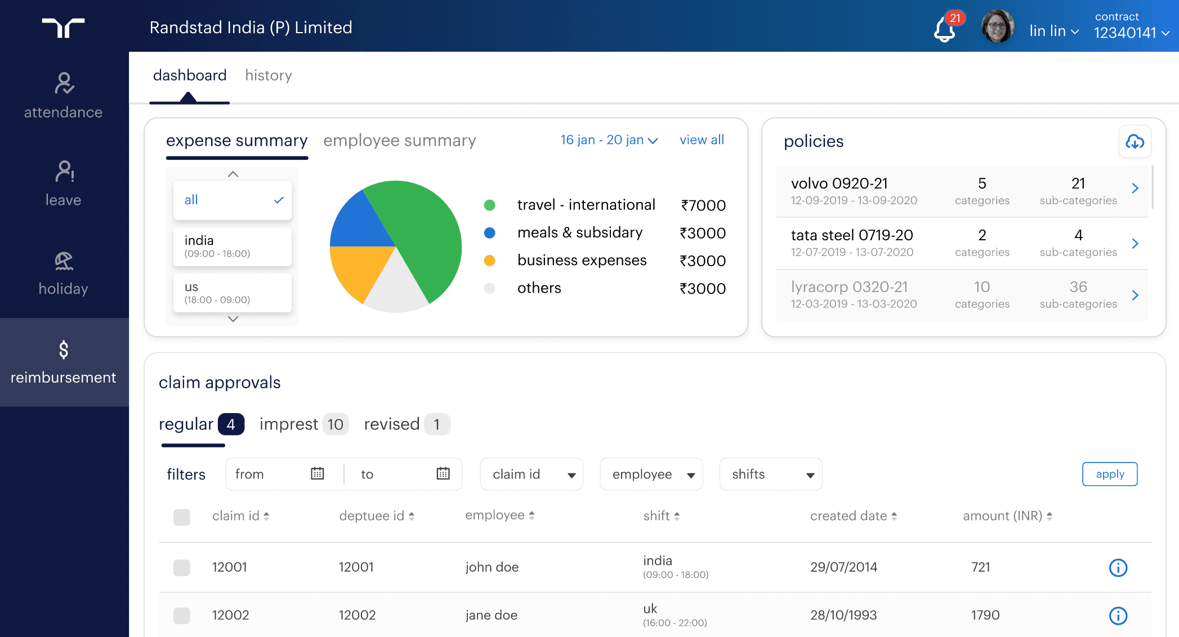This screenshot has height=637, width=1179.
Task: Check the box for claim 12001
Action: coord(182,568)
